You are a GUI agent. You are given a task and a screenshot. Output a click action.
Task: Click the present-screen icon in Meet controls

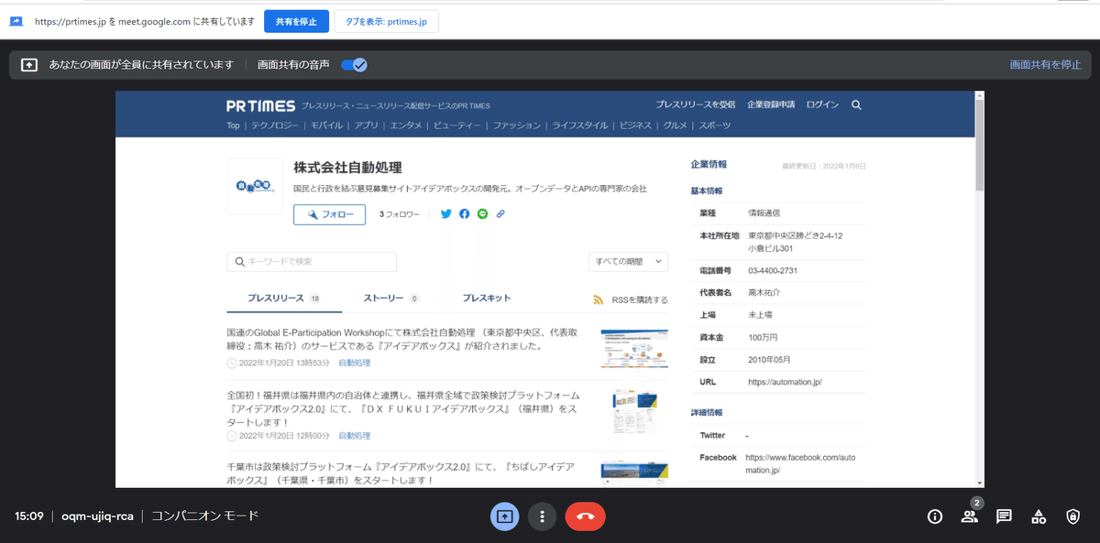pos(504,516)
